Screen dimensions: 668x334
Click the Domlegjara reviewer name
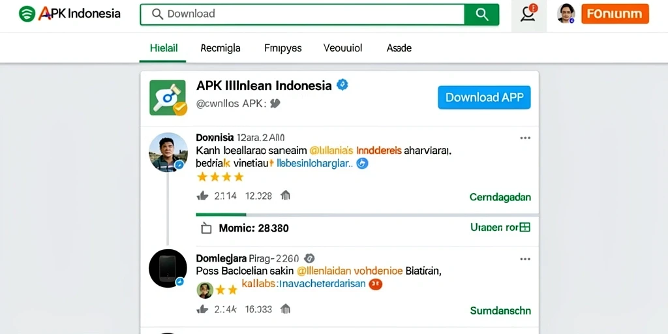click(221, 258)
